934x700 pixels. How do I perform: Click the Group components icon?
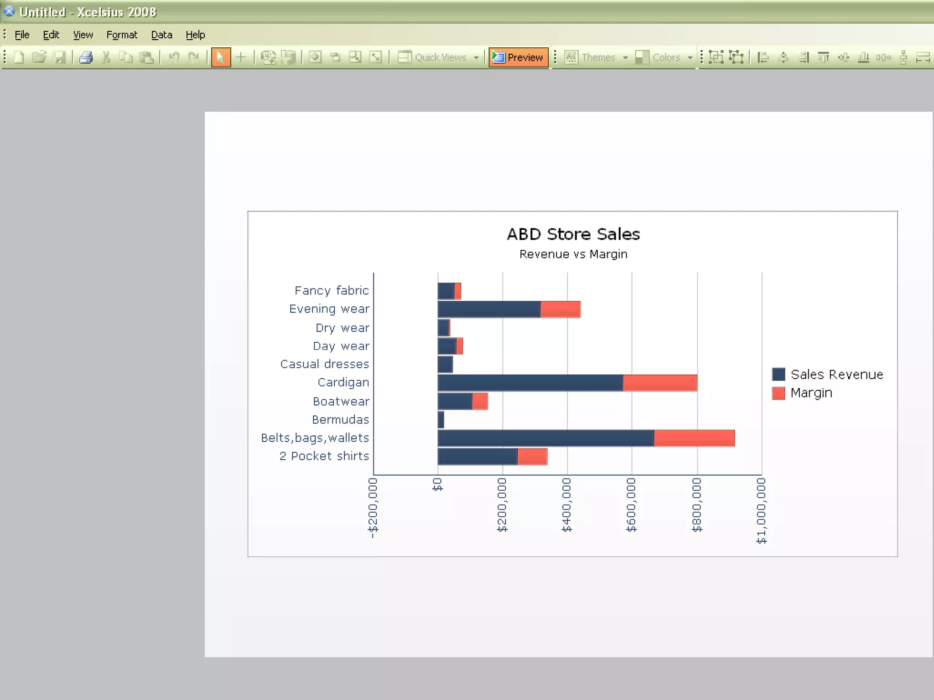click(x=716, y=57)
